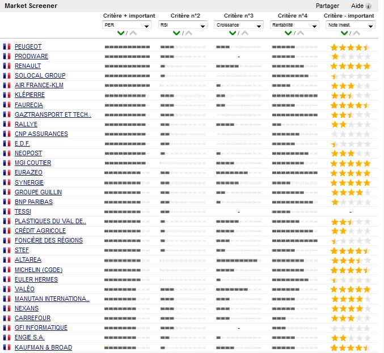Sort RSI column descending with green chevron
Viewport: 384px width, 353px height.
pos(176,33)
